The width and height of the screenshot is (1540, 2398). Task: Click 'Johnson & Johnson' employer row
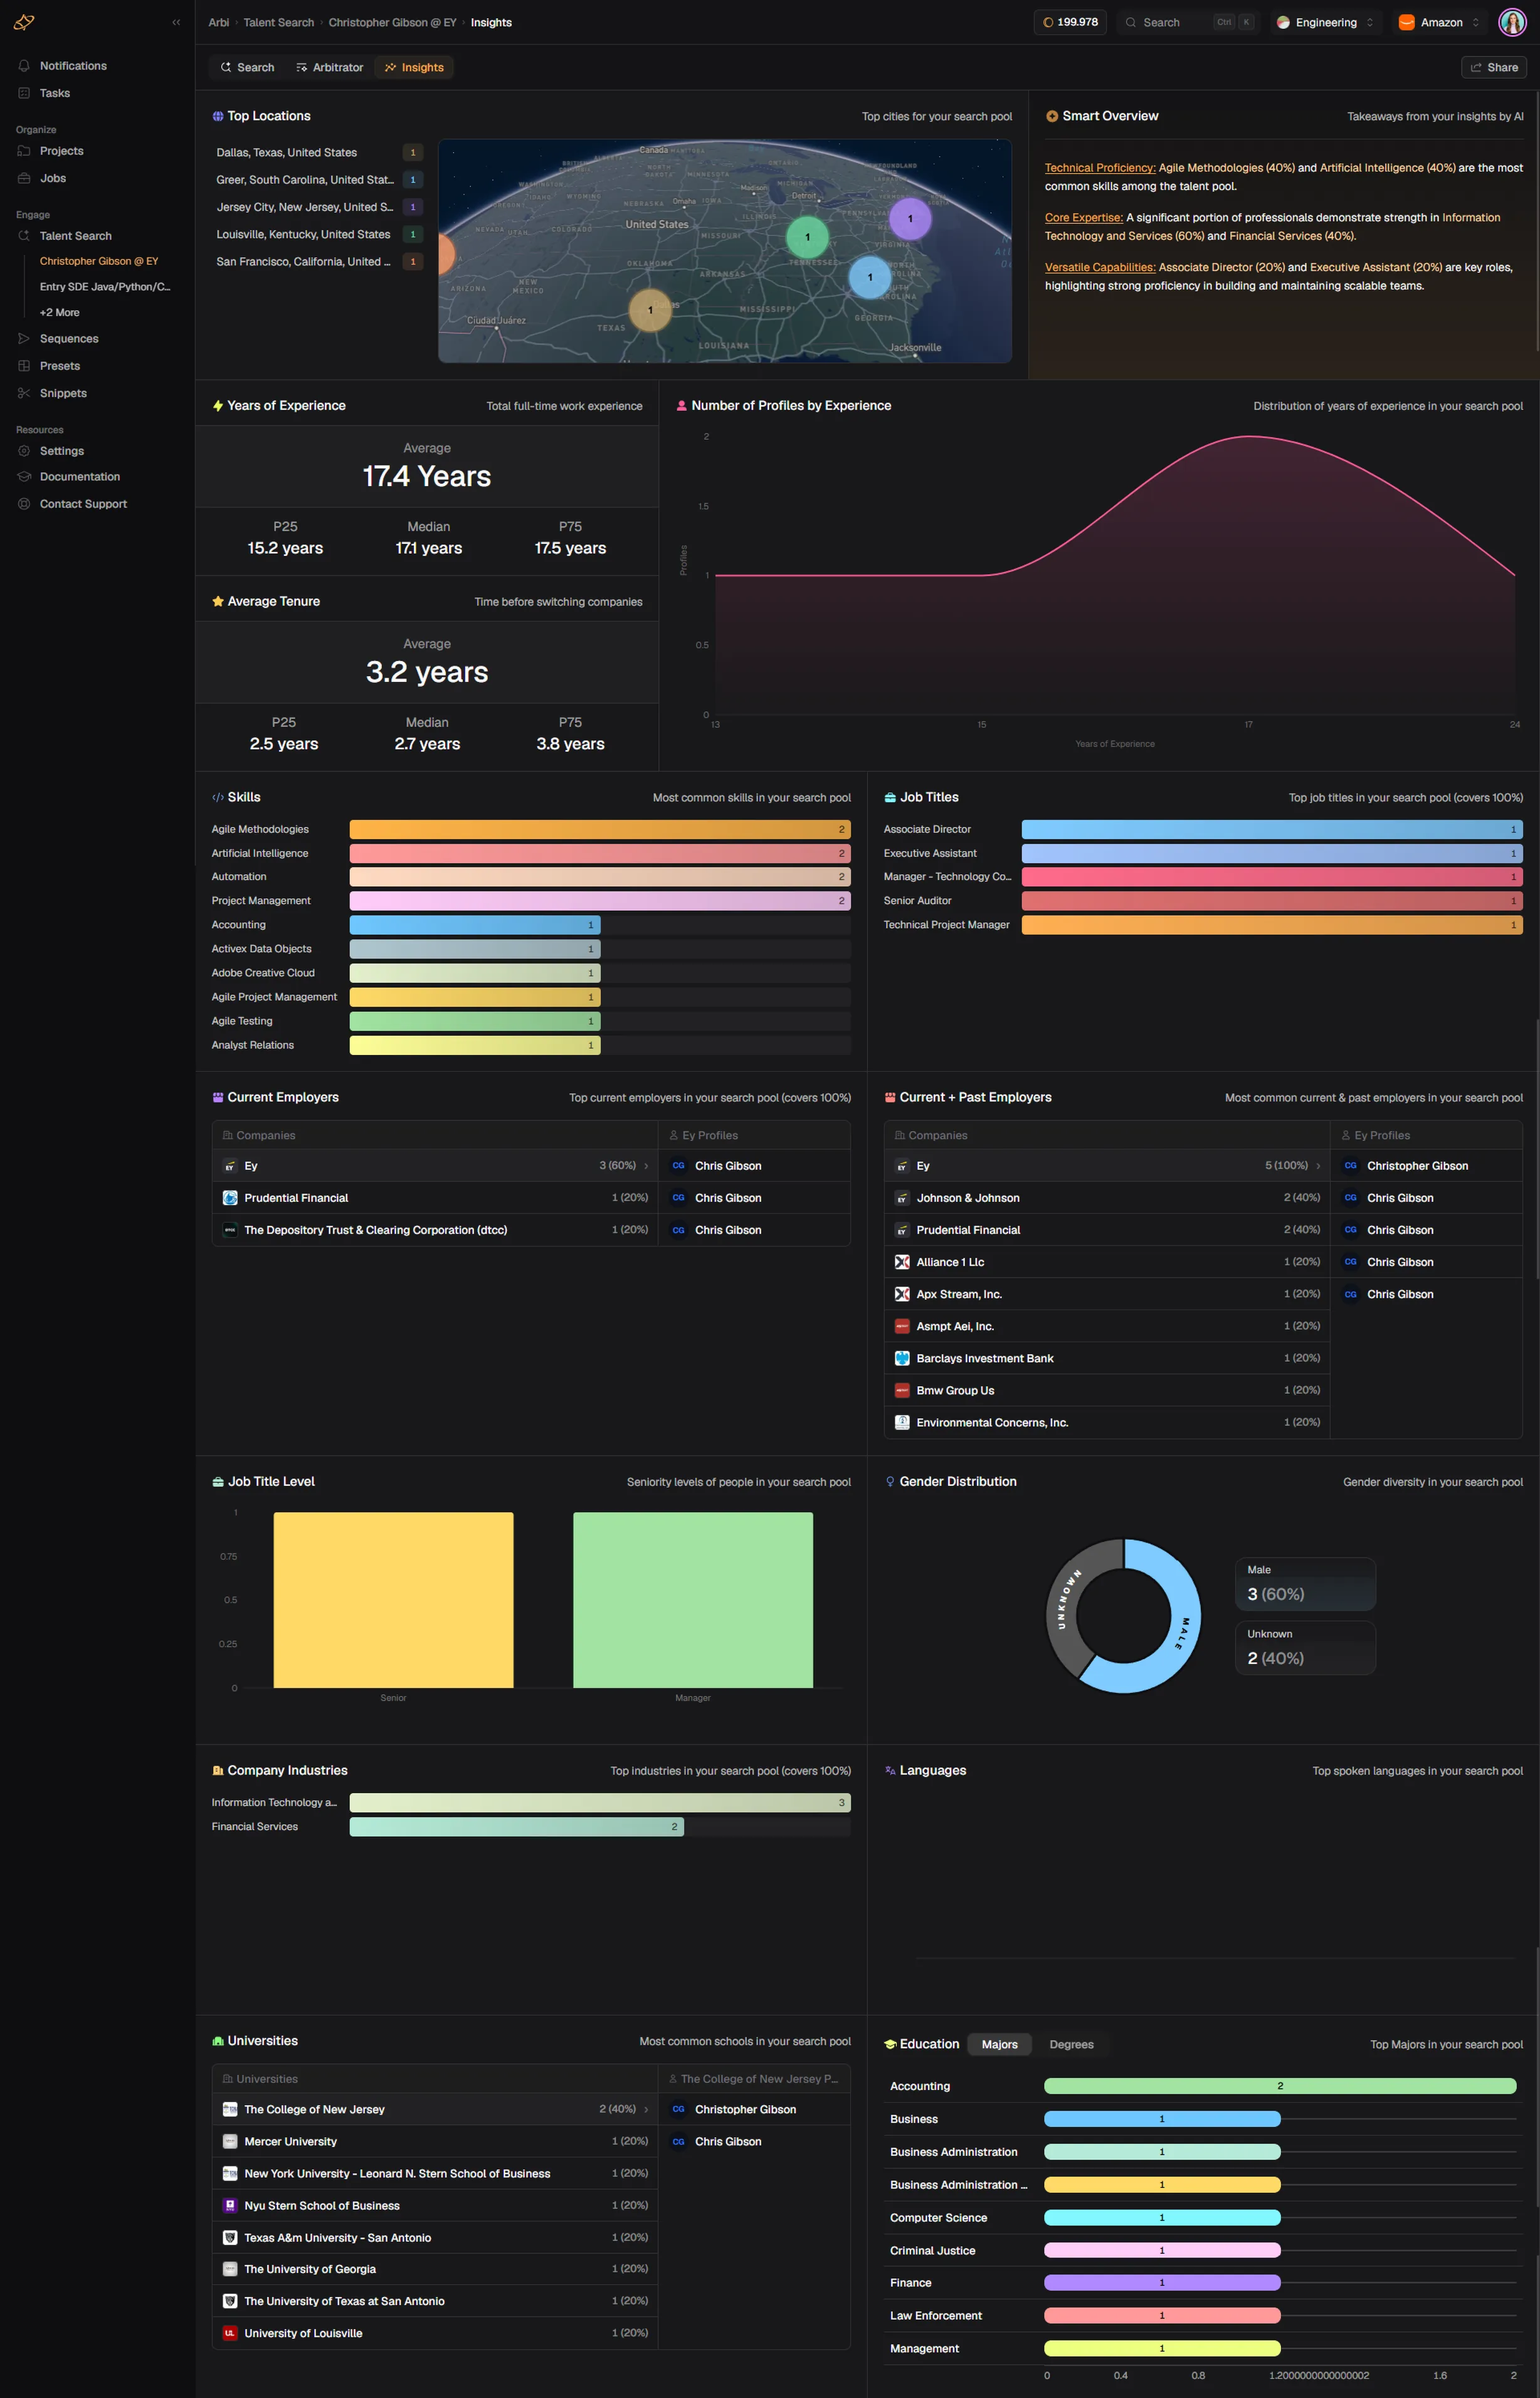tap(1107, 1197)
